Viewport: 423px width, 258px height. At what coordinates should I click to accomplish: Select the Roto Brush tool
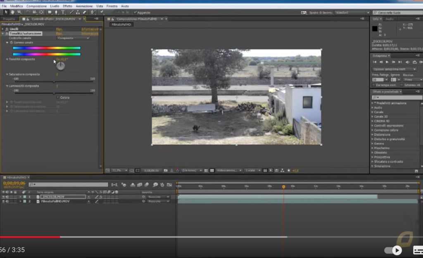click(93, 12)
